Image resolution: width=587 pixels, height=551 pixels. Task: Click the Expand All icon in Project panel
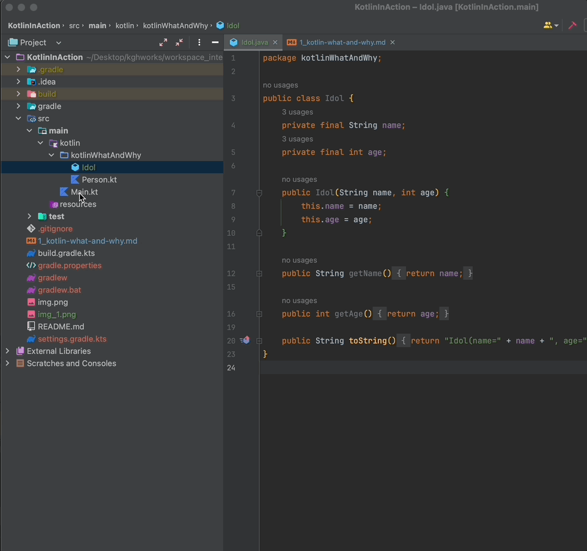pos(163,42)
